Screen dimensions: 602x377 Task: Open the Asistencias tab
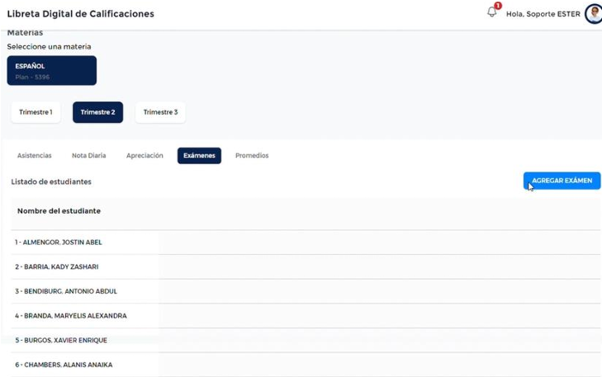35,156
